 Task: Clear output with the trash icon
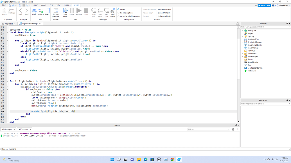tap(233, 129)
